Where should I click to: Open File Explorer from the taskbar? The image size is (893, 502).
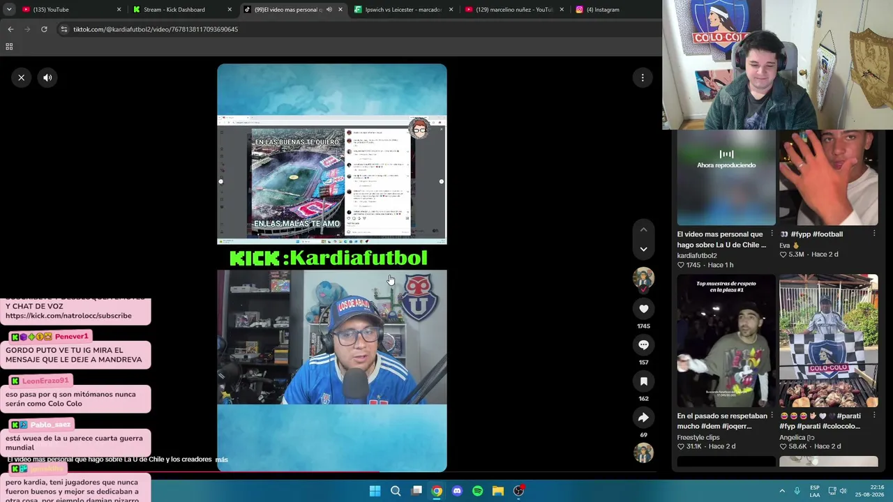click(498, 491)
